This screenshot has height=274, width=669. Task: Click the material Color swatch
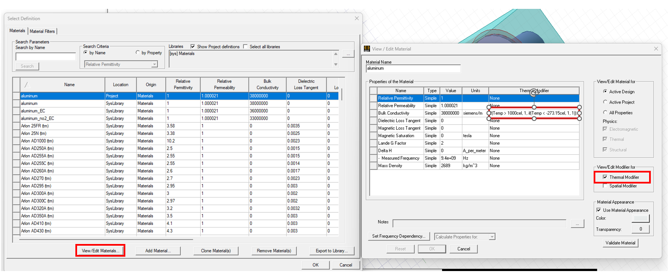point(640,218)
